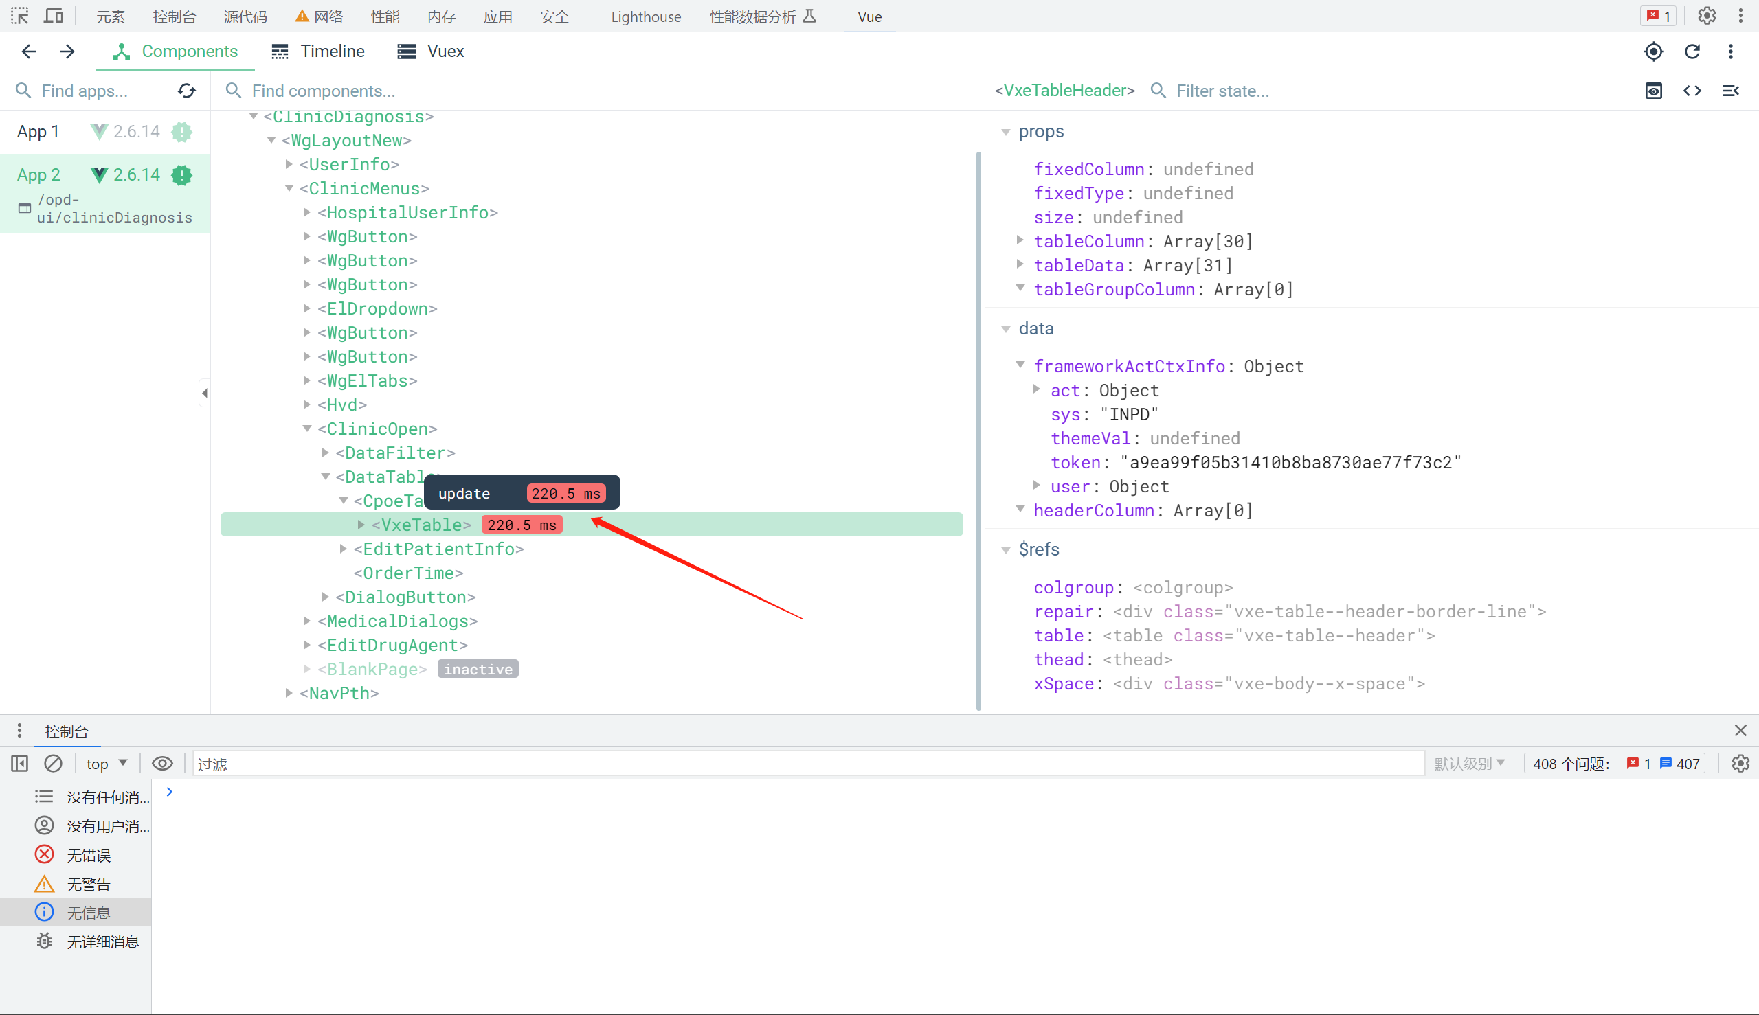Viewport: 1759px width, 1015px height.
Task: Open the top context dropdown in console
Action: (106, 764)
